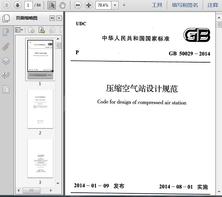Open the 注释 pane
Image resolution: width=222 pixels, height=197 pixels.
coord(213,5)
